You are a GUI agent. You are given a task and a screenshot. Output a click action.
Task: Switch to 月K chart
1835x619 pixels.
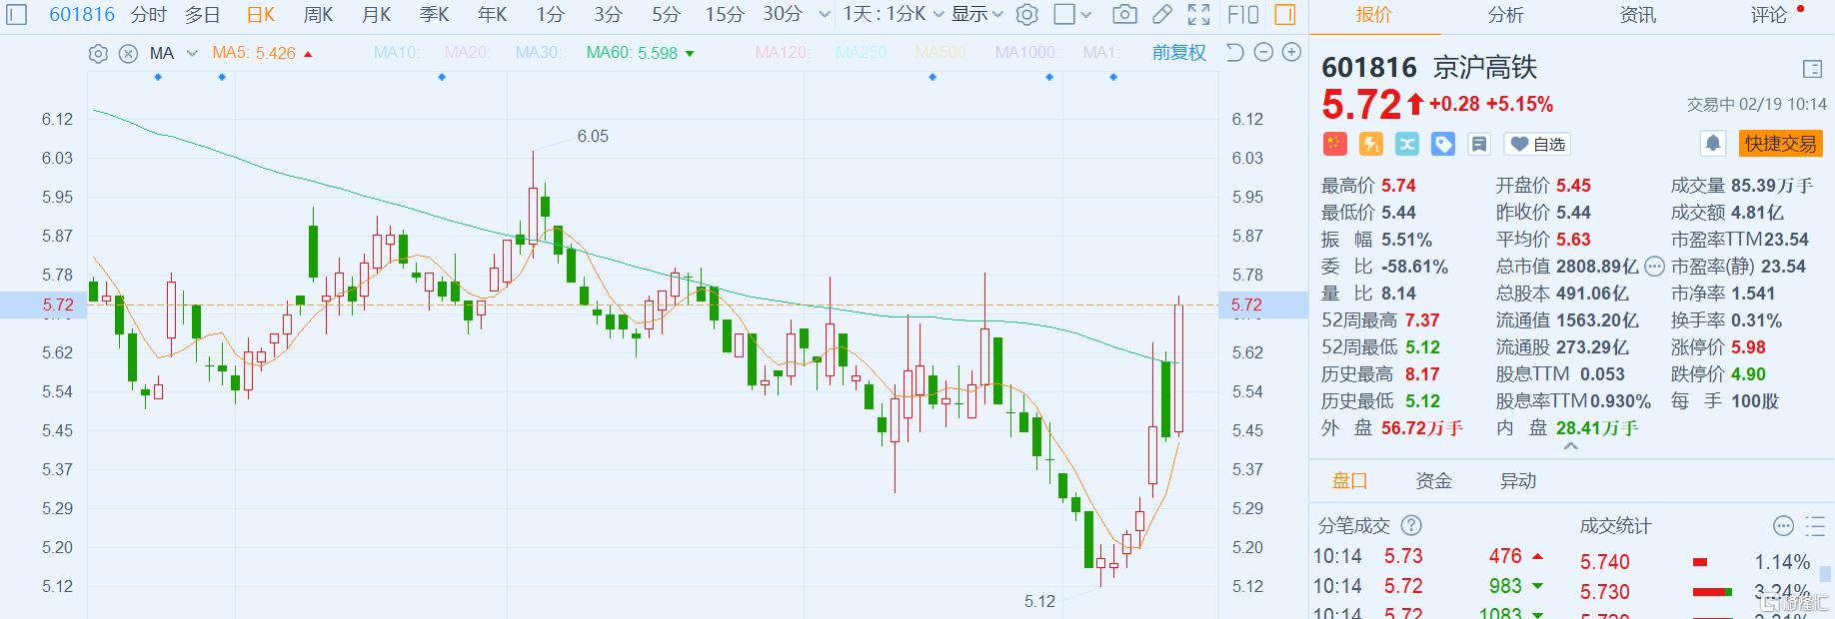pyautogui.click(x=377, y=15)
